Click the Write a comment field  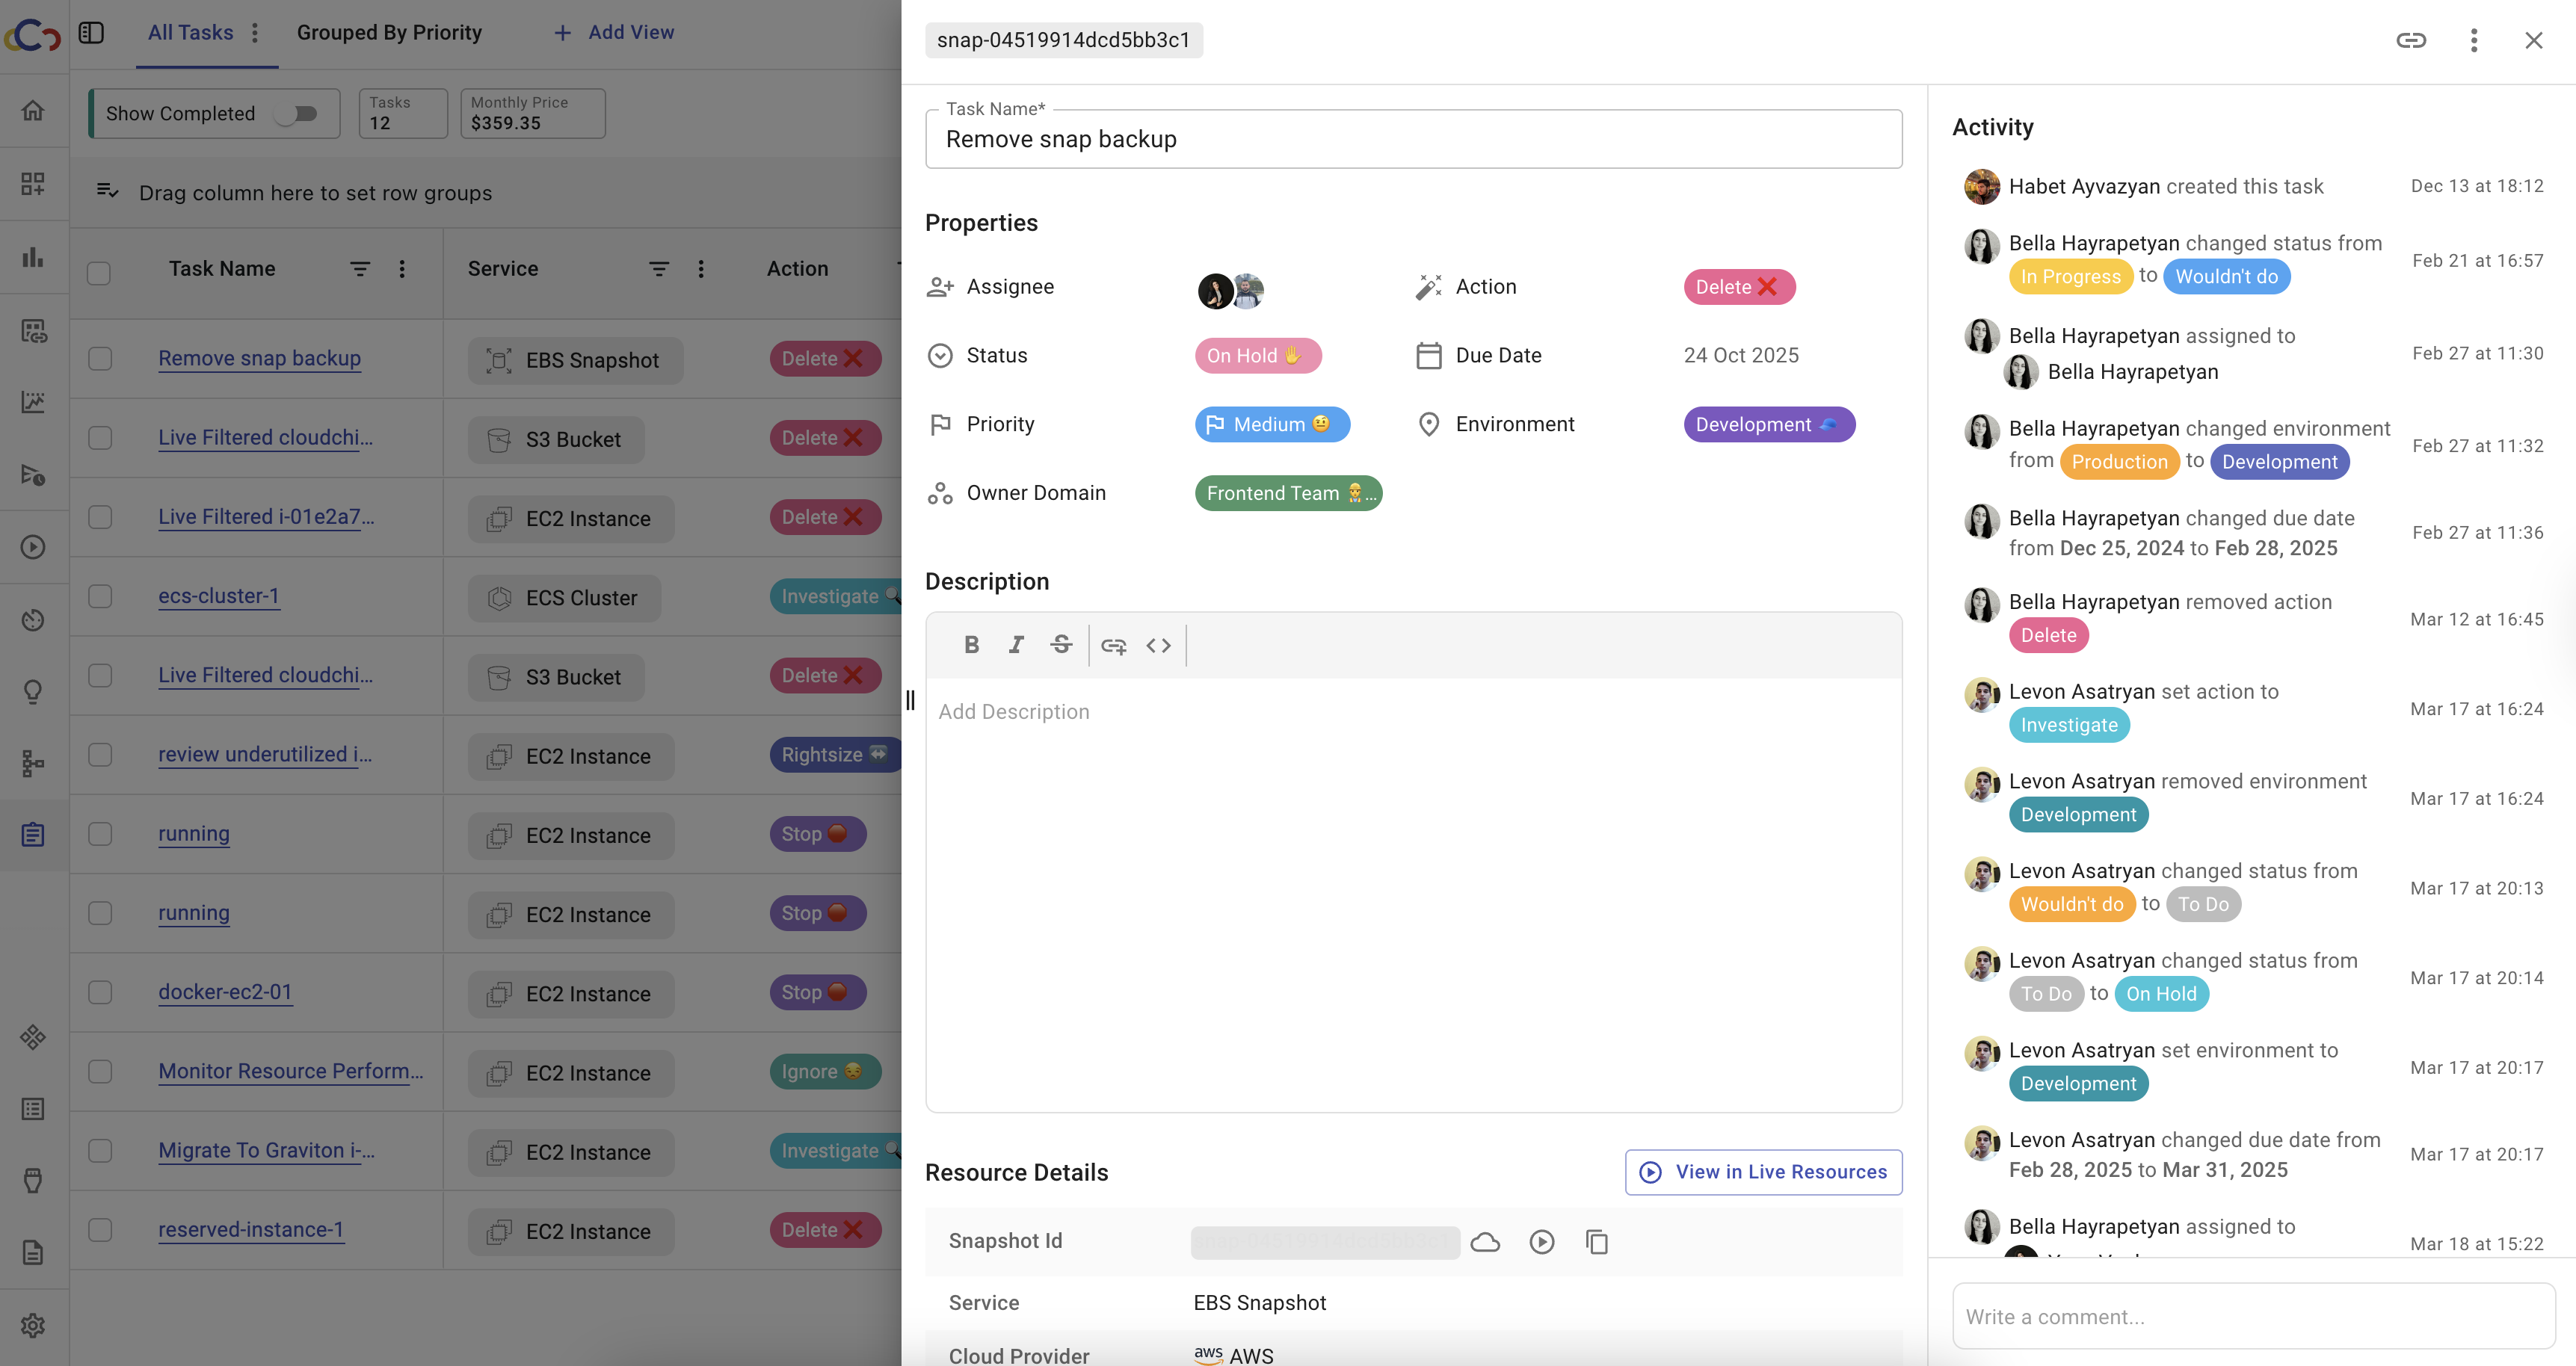tap(2252, 1317)
